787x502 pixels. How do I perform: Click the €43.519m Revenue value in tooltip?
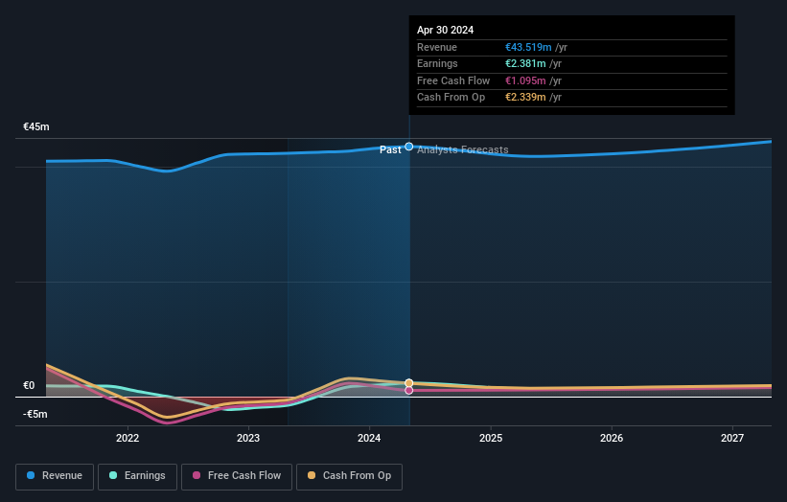click(528, 47)
